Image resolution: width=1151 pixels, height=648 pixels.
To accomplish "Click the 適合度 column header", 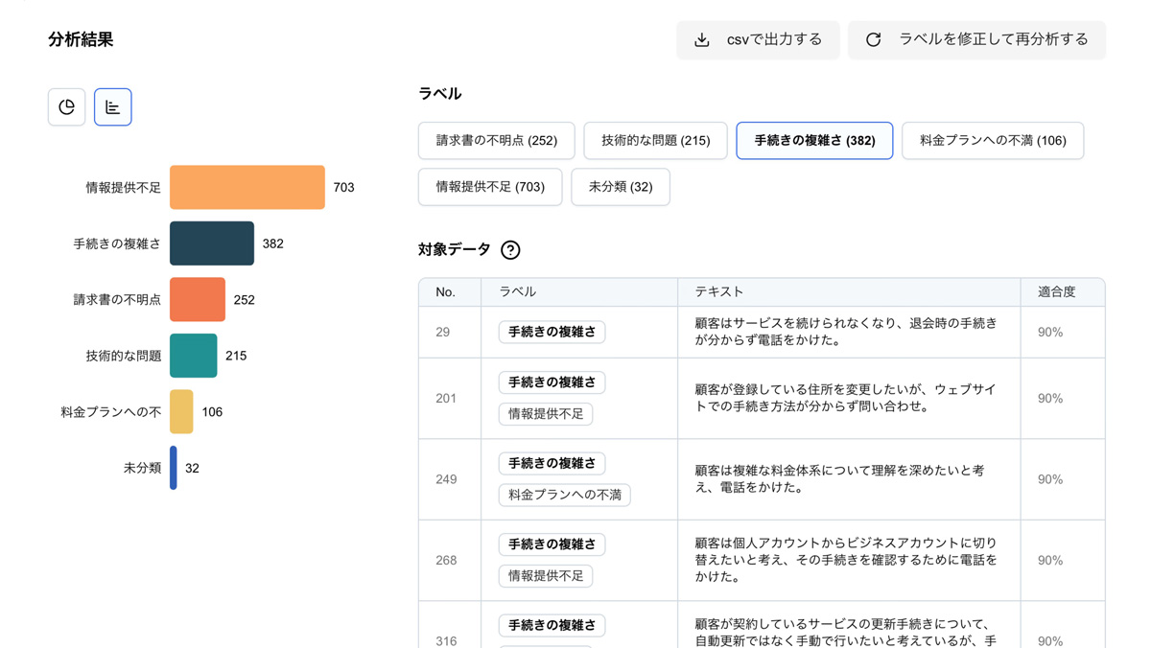I will click(x=1056, y=291).
